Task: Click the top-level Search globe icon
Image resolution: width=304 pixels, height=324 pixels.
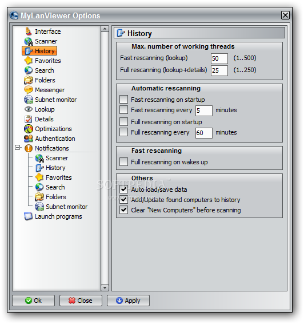Action: (29, 70)
